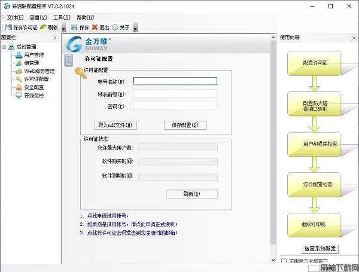Screen dimensions: 359x272
Task: Select the 后台管理 network icon
Action: tap(11, 47)
